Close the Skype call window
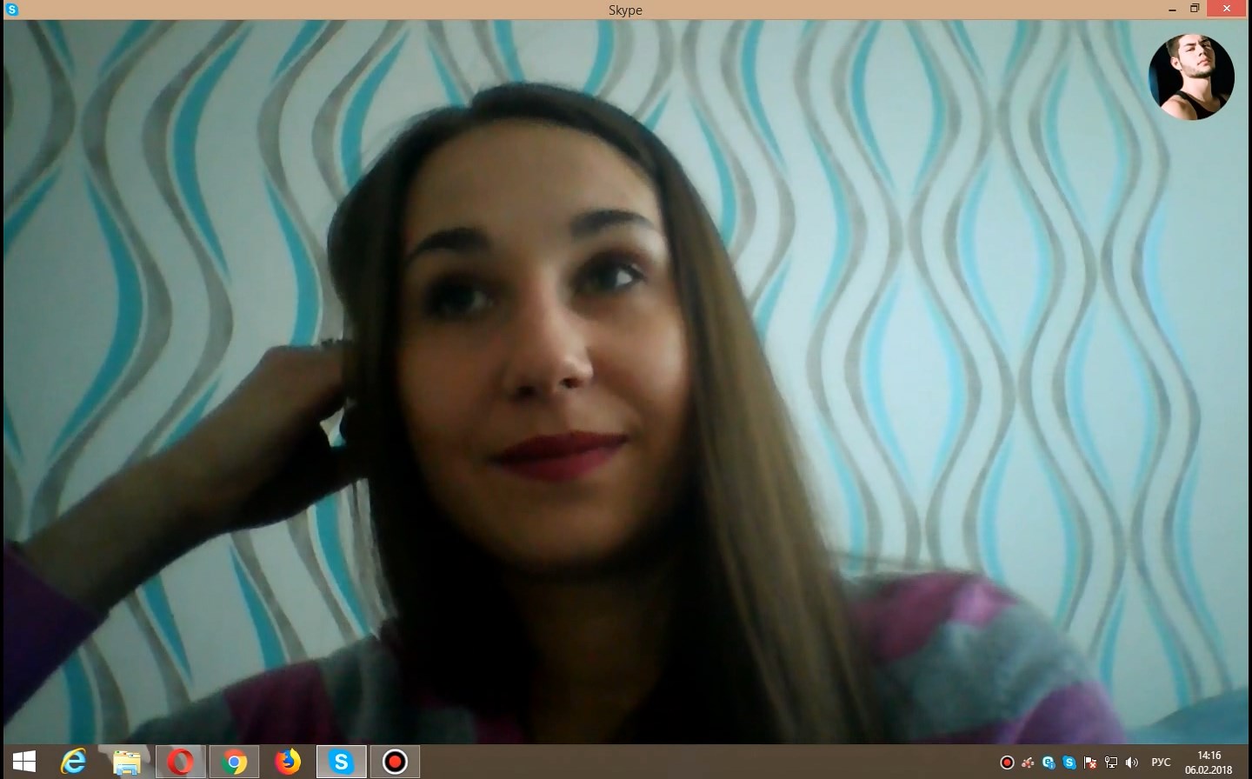1252x779 pixels. coord(1228,9)
